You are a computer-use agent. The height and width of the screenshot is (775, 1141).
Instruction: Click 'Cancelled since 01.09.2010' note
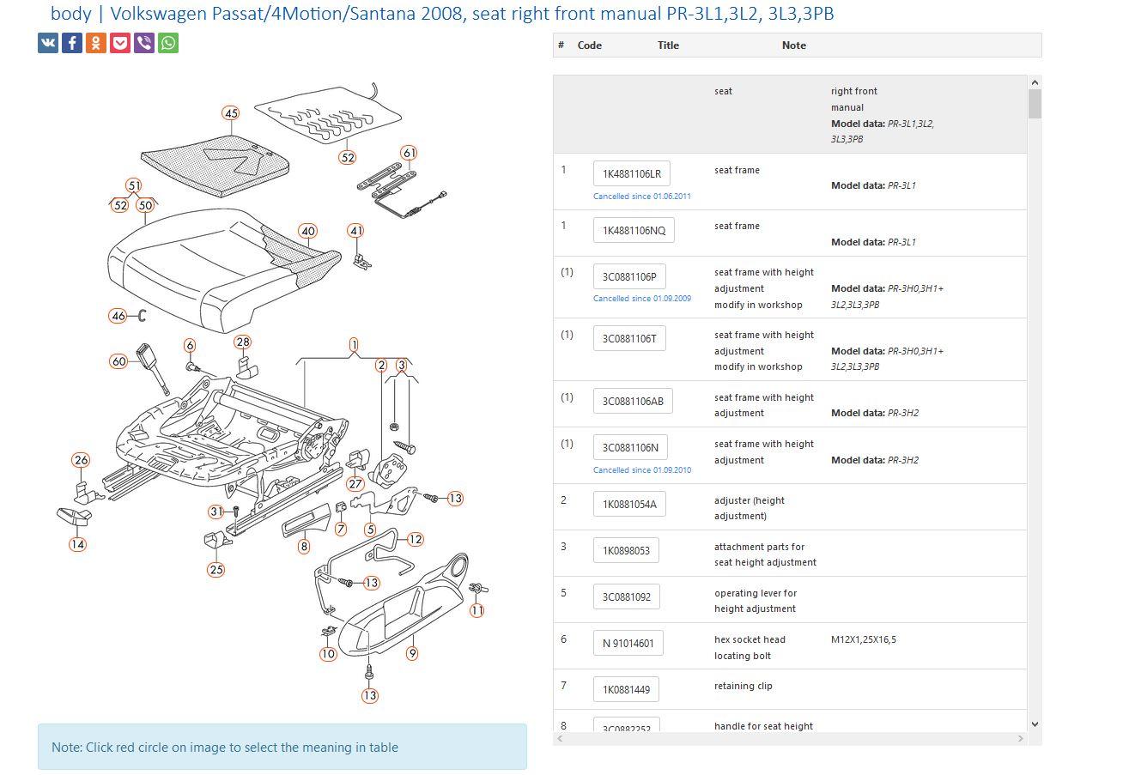tap(642, 470)
